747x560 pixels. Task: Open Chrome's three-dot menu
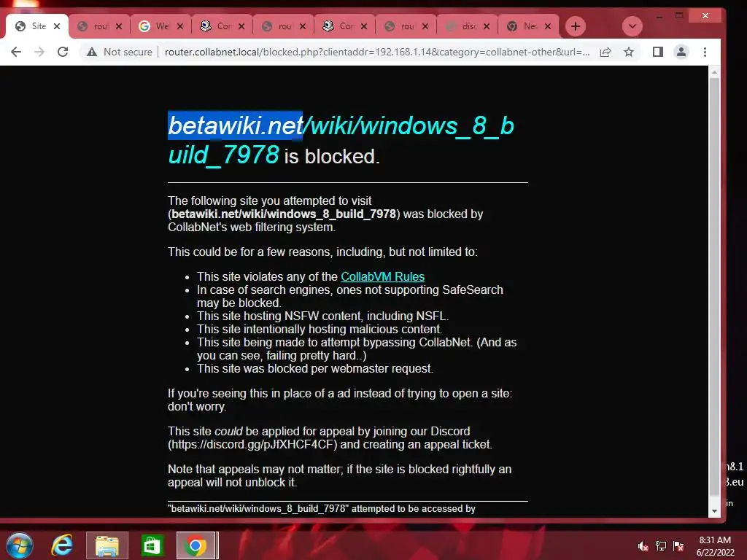pos(705,52)
